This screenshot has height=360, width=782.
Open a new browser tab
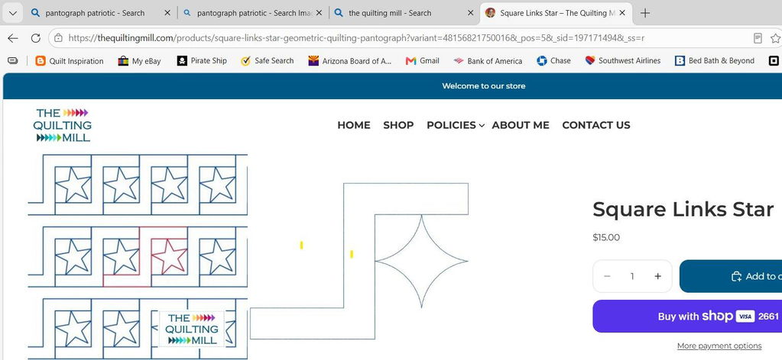click(645, 13)
